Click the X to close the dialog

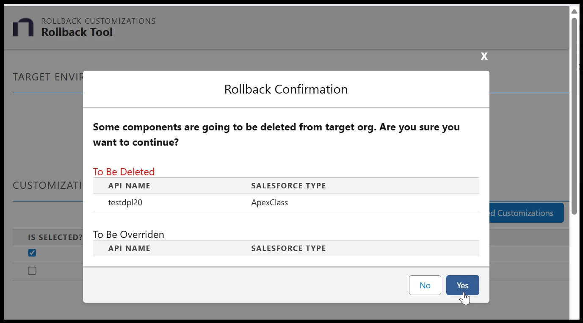coord(484,55)
